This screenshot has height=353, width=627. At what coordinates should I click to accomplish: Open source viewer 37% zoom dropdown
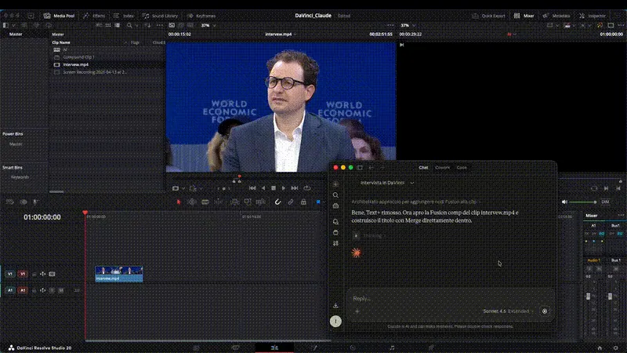point(208,25)
